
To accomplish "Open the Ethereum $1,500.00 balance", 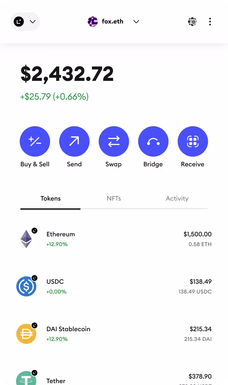I will click(x=197, y=234).
